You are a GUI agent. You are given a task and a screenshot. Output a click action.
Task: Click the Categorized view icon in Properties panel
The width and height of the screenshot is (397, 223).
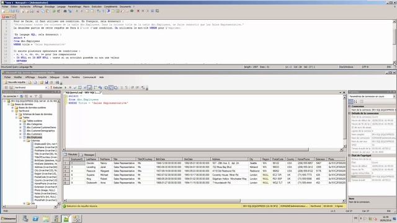[x=350, y=102]
